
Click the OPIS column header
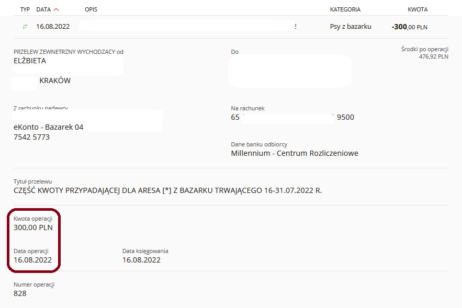click(91, 10)
